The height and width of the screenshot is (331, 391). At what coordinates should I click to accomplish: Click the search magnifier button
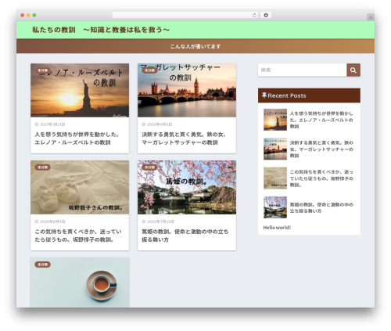tap(353, 70)
